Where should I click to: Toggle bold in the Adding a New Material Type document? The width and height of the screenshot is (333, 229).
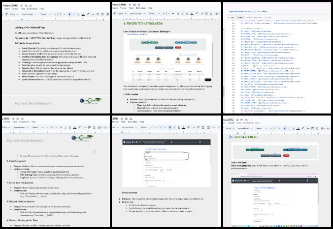(x=70, y=14)
